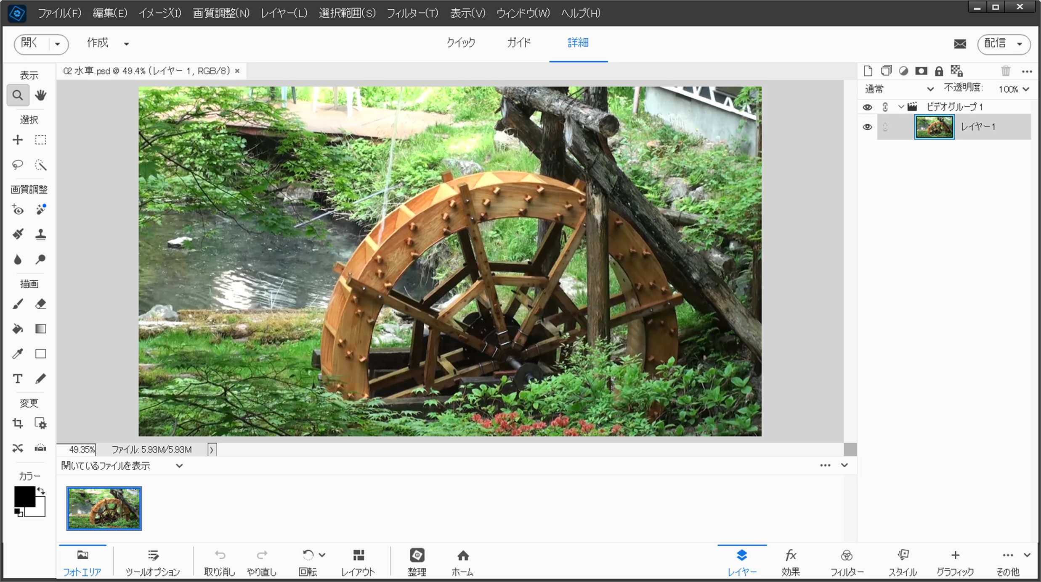Select the Hand tool
The width and height of the screenshot is (1041, 582).
click(x=40, y=95)
